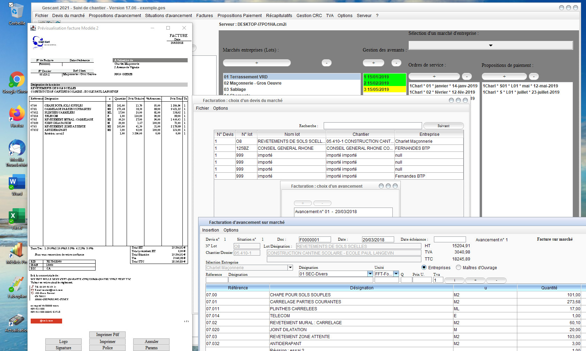Select lot 02 Maçonnerie - Gros Oeuvre

point(292,83)
